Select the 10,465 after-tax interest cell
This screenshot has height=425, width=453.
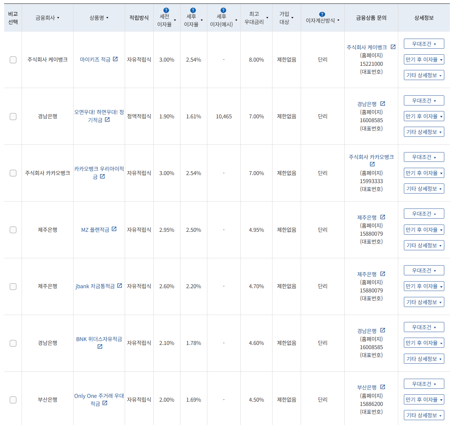(224, 117)
